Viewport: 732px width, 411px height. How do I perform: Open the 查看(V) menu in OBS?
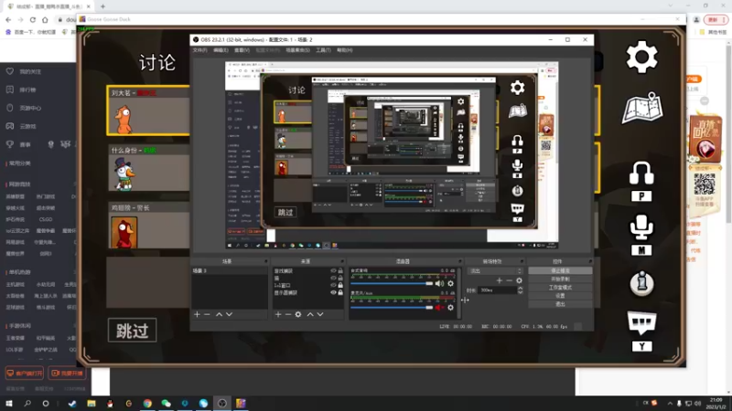[x=242, y=50]
